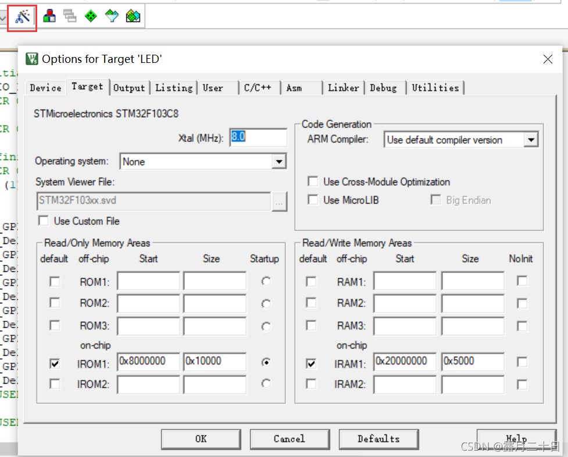This screenshot has height=457, width=568.
Task: Click the Manage Project Items colored blocks icon
Action: pyautogui.click(x=49, y=16)
